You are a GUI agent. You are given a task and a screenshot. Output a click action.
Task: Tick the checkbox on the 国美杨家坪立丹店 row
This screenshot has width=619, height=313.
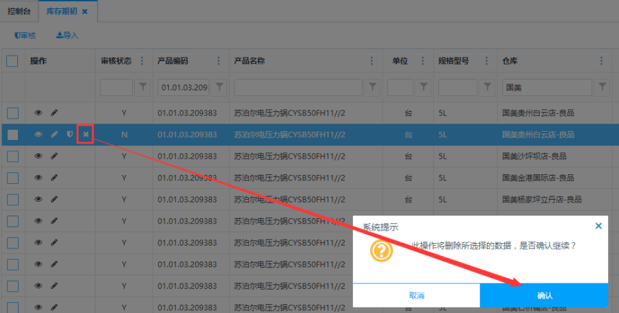coord(12,199)
